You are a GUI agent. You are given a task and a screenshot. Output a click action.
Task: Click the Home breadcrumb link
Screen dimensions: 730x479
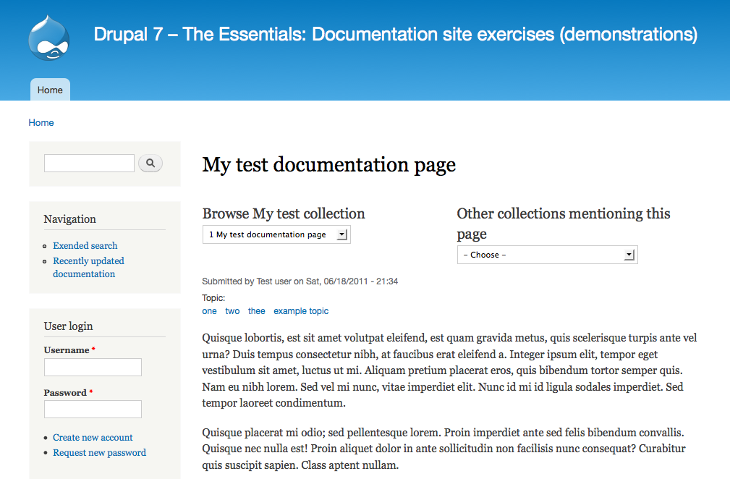point(41,122)
